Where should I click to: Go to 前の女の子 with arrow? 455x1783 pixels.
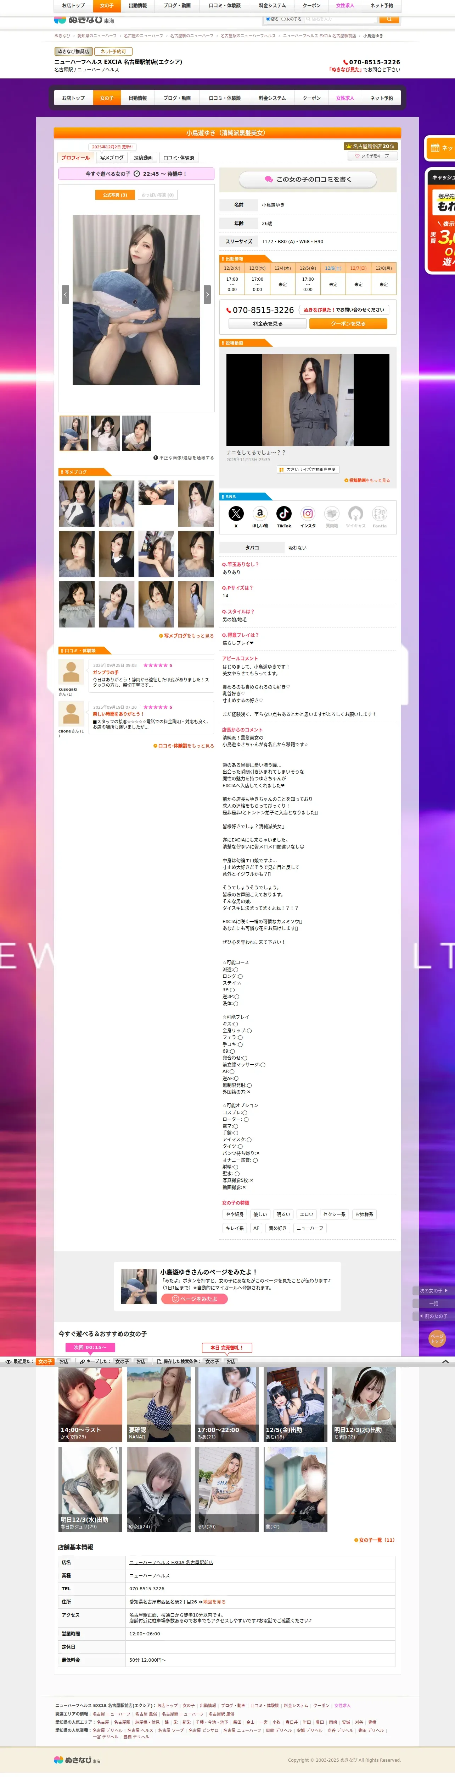coord(434,1316)
